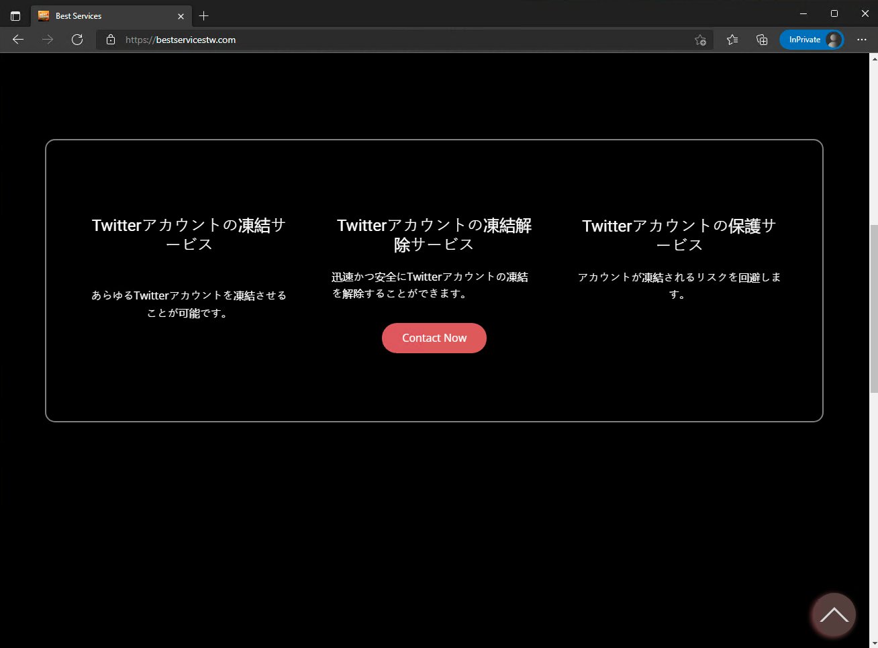Minimize the browser window
878x648 pixels.
803,13
